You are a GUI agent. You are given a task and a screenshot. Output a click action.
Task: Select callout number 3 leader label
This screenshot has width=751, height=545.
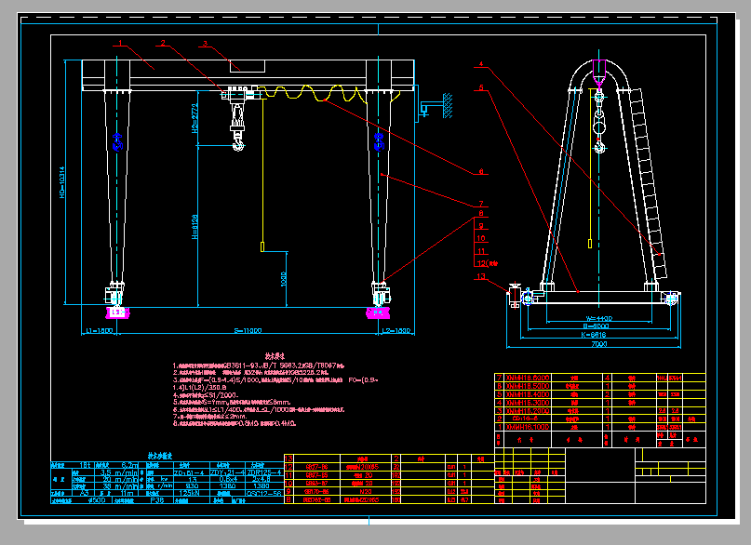[204, 43]
